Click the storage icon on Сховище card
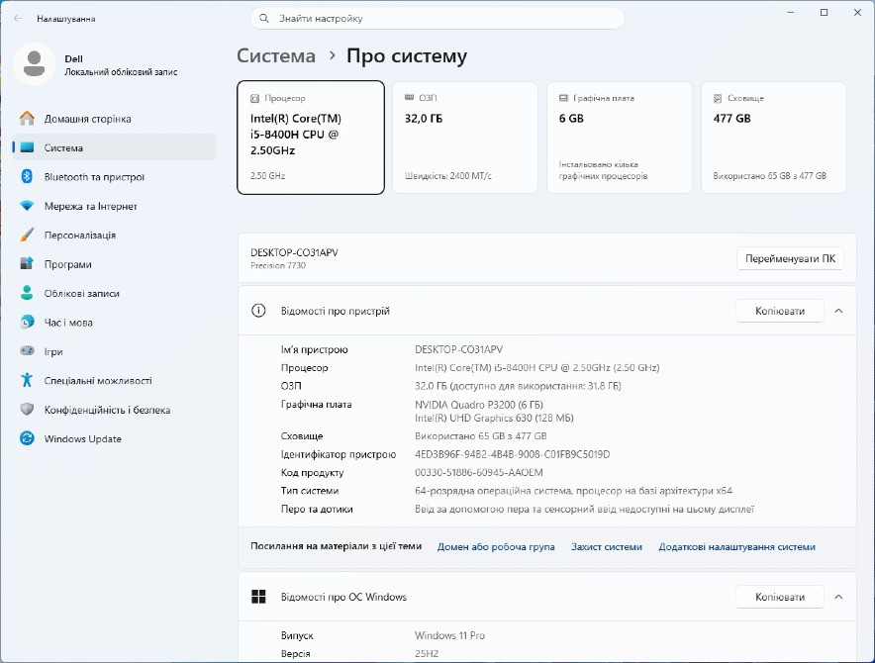 tap(718, 98)
